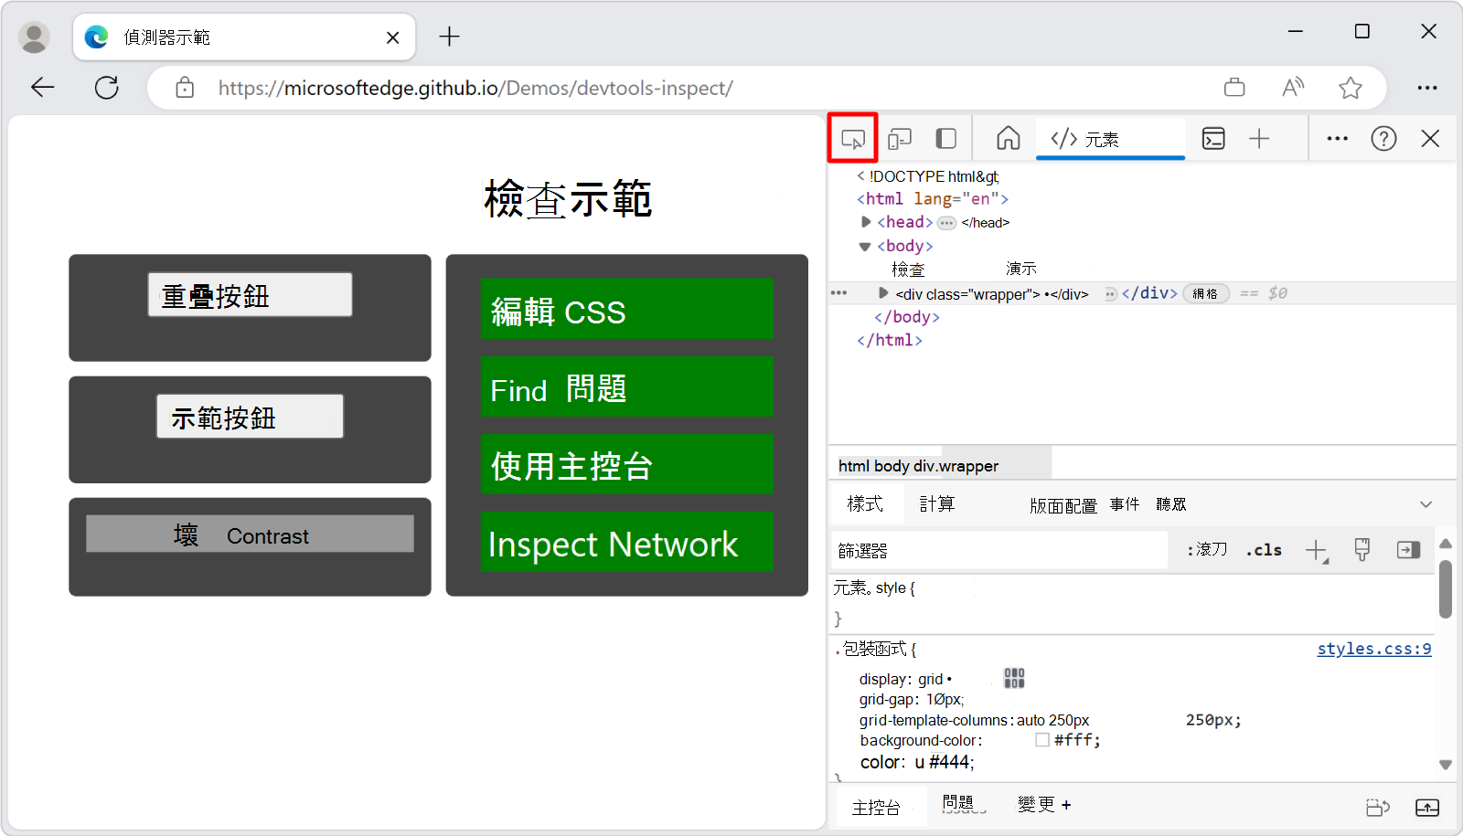Click the Inspect Network button on the page
This screenshot has width=1463, height=836.
(x=625, y=543)
